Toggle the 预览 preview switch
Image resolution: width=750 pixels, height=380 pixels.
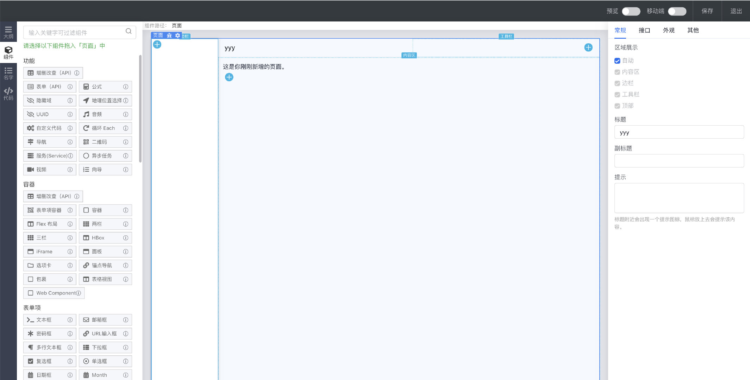point(631,11)
